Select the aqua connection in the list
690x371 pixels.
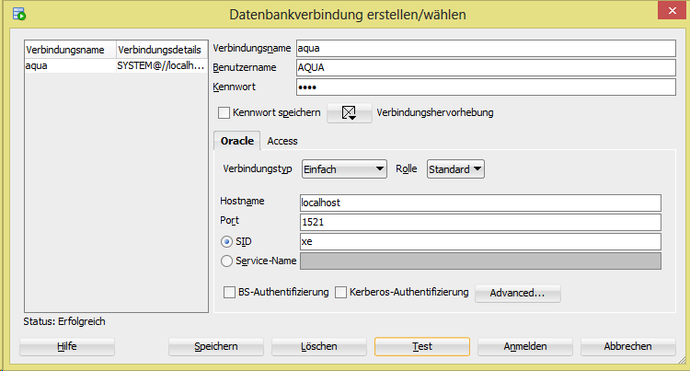tap(69, 66)
